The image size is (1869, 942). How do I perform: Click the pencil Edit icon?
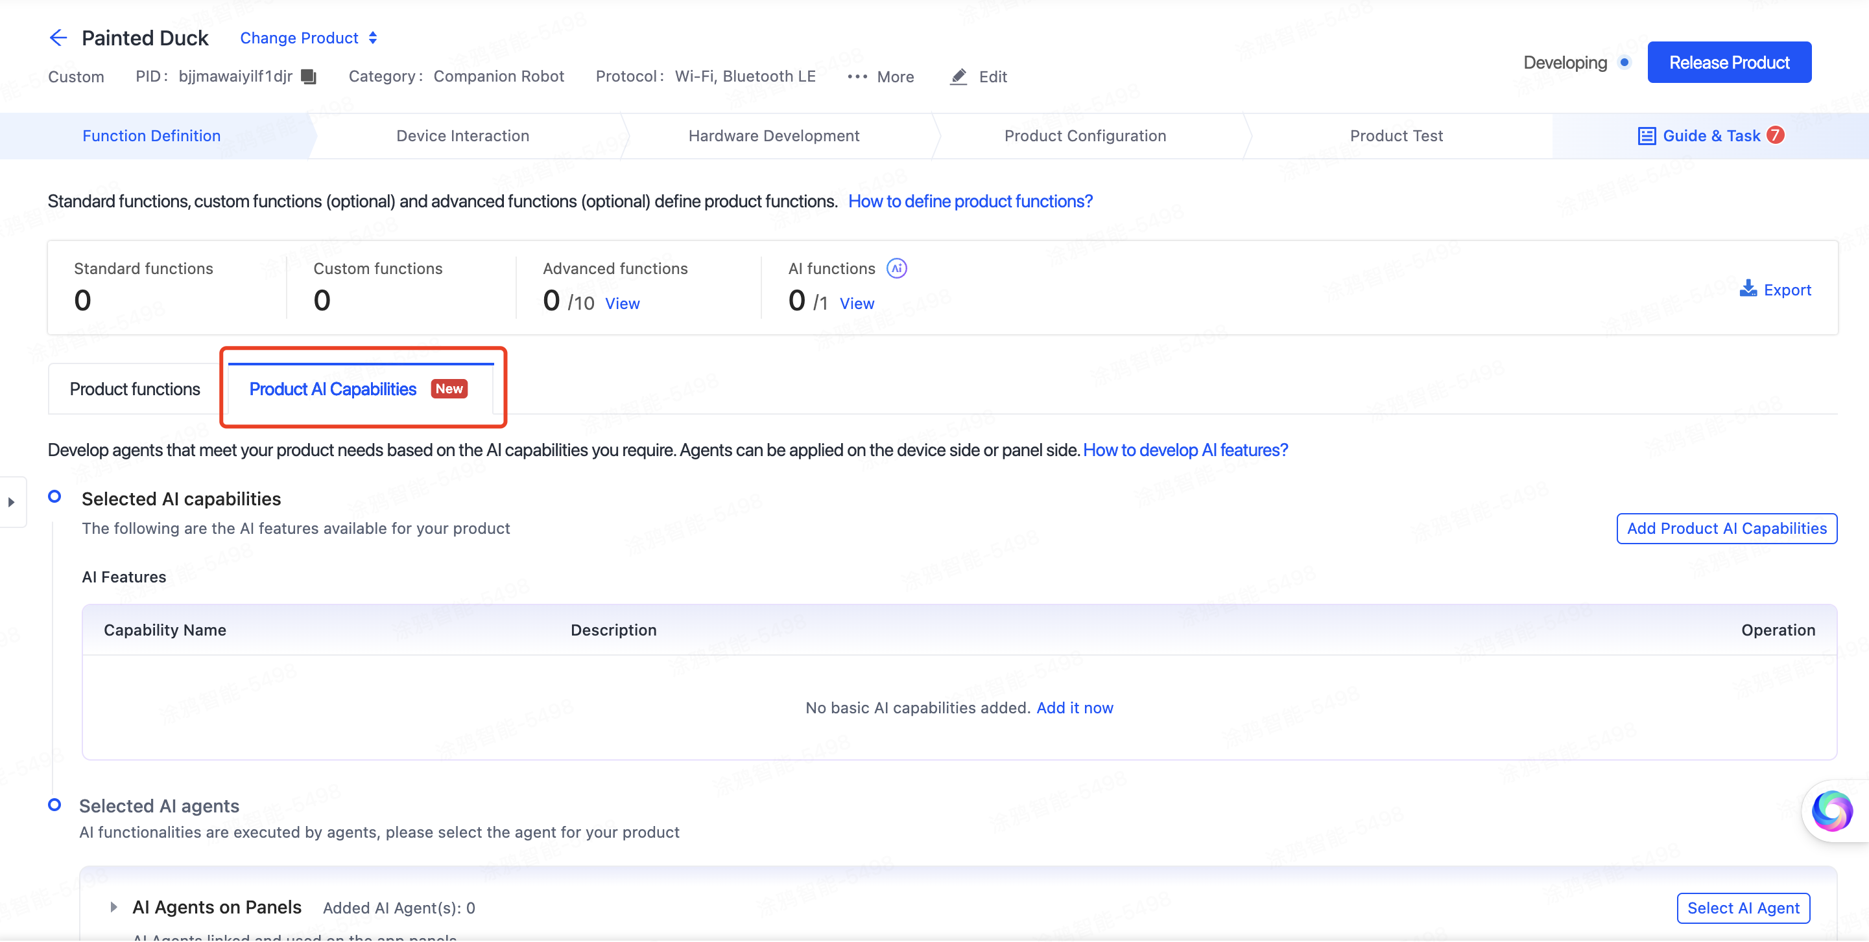click(958, 76)
